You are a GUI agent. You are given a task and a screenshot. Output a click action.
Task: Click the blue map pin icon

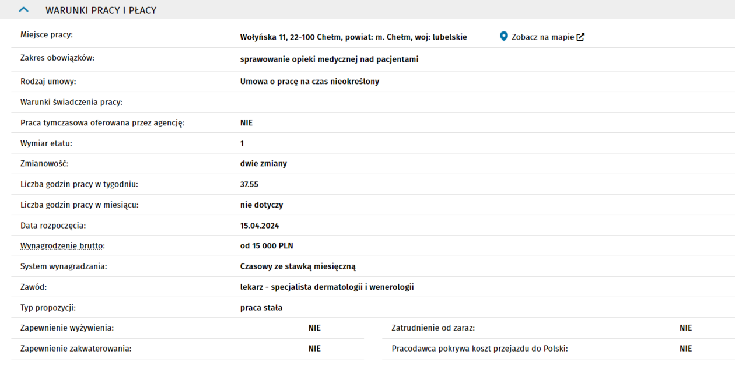pyautogui.click(x=504, y=37)
